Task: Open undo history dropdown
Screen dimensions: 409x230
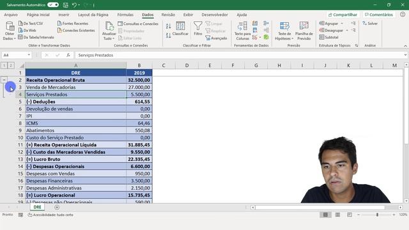Action: coord(79,5)
